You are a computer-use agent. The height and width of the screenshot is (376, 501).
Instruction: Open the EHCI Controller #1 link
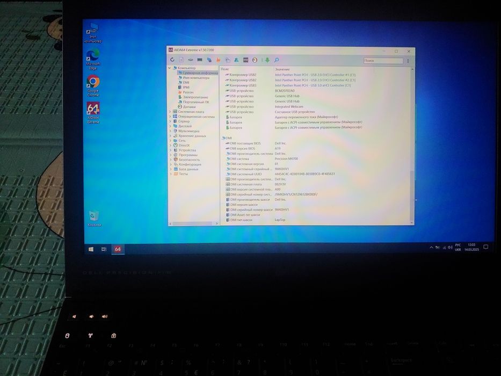[315, 75]
